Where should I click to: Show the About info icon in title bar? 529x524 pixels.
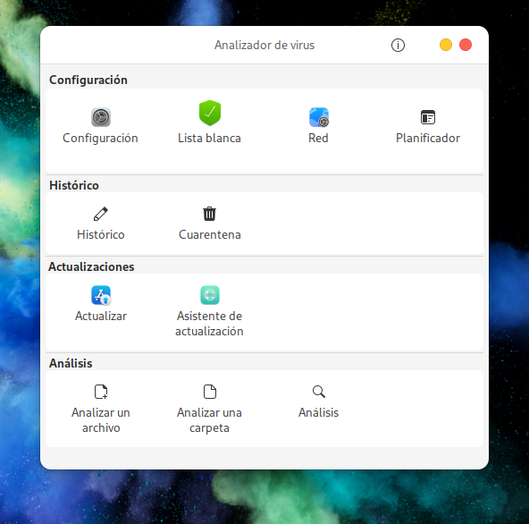pos(398,45)
